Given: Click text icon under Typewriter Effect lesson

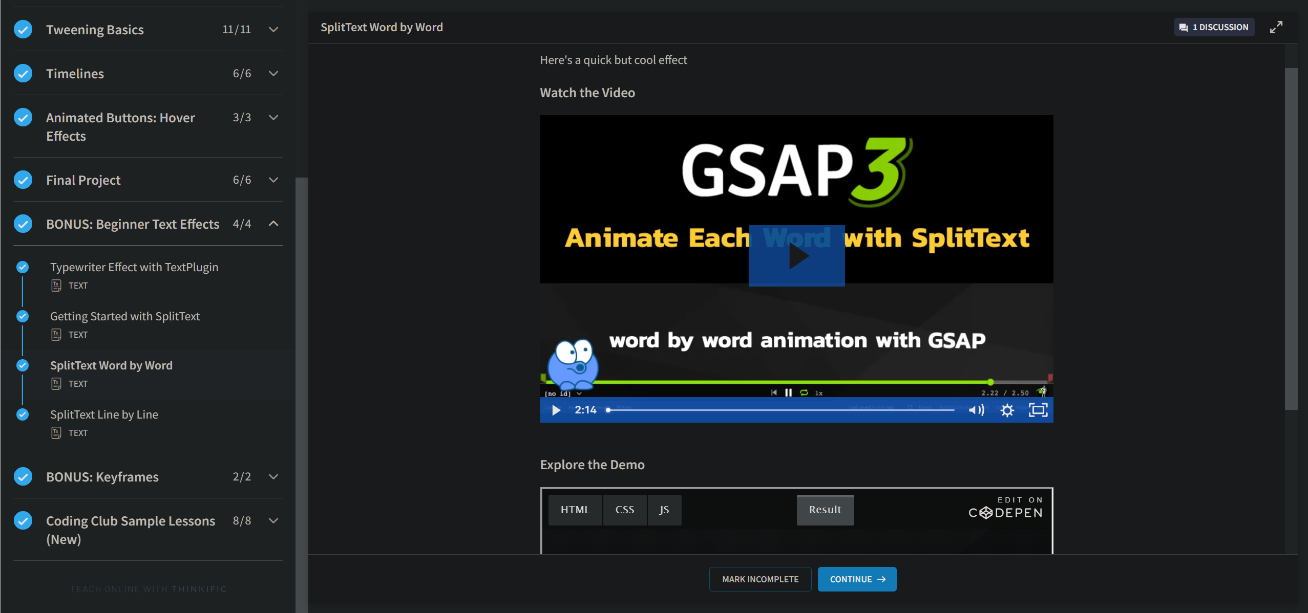Looking at the screenshot, I should [56, 286].
